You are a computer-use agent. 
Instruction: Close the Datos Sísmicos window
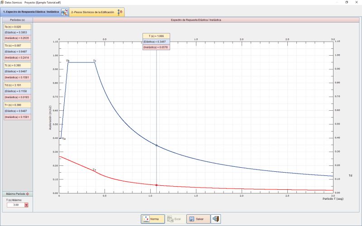357,2
